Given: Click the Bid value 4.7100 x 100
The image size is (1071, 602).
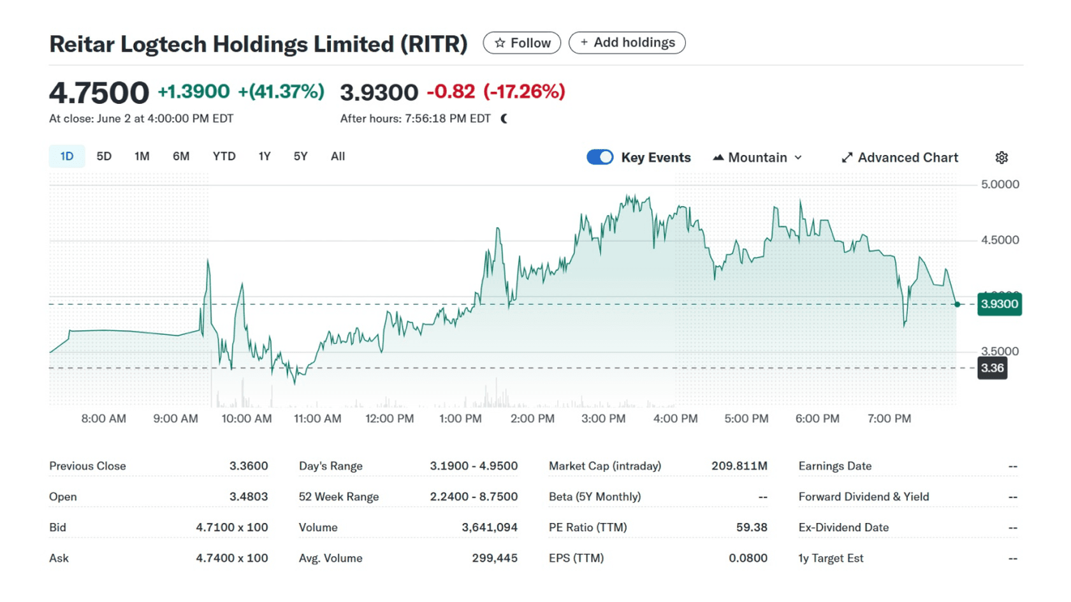Looking at the screenshot, I should pyautogui.click(x=232, y=527).
